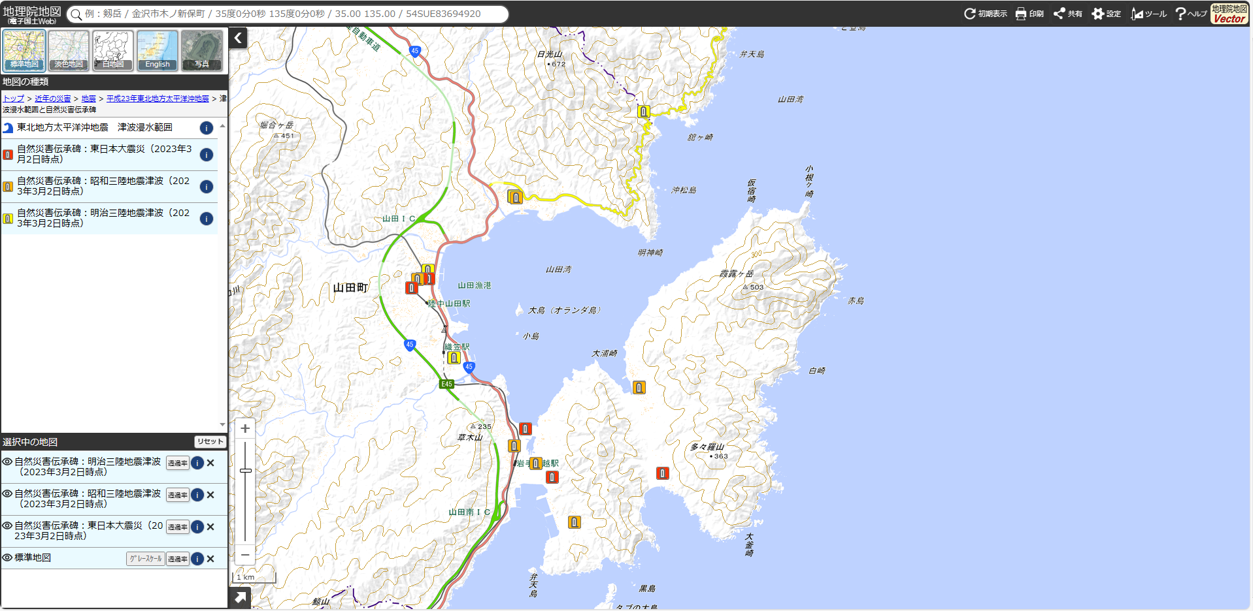Screen dimensions: 1253x611
Task: Select the English basemap thumbnail
Action: pos(158,50)
